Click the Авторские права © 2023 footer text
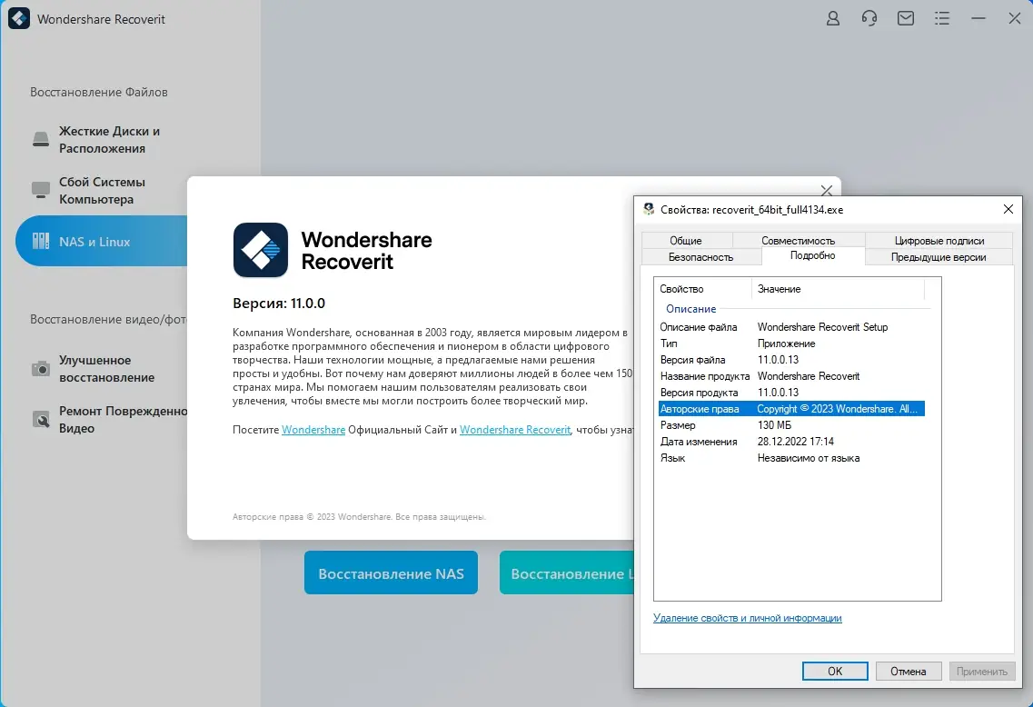Viewport: 1033px width, 707px height. point(359,517)
